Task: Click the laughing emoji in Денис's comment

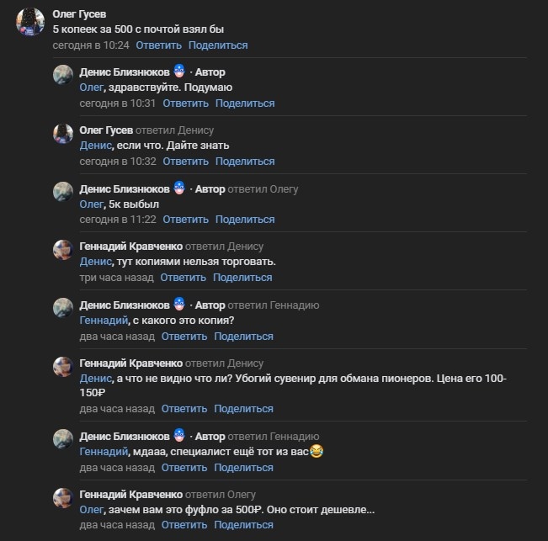Action: click(x=317, y=452)
